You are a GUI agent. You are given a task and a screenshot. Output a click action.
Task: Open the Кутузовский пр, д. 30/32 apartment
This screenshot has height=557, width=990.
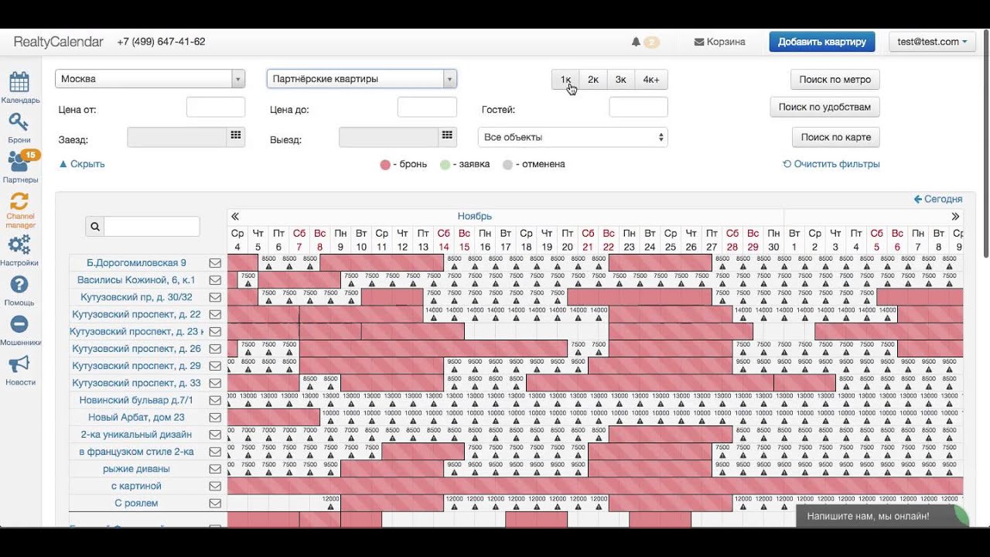click(136, 297)
